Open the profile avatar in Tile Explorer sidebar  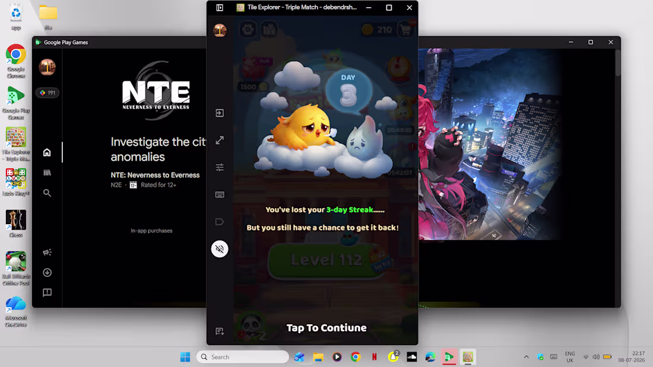[220, 30]
